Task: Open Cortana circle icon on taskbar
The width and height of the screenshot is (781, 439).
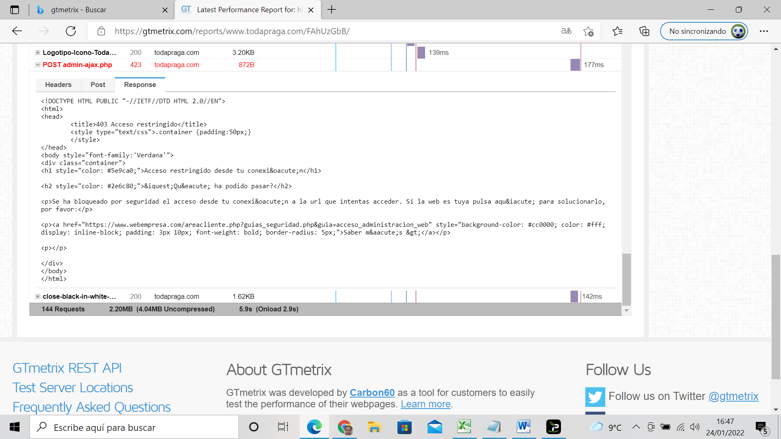Action: pyautogui.click(x=254, y=427)
